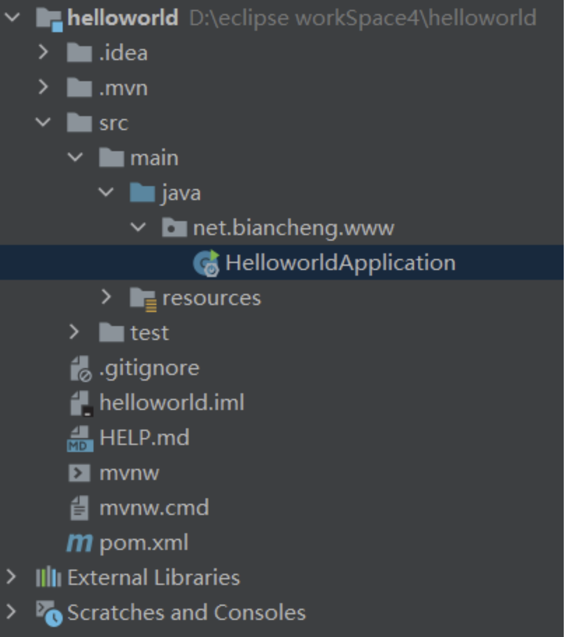
Task: Click the src folder icon
Action: (79, 123)
